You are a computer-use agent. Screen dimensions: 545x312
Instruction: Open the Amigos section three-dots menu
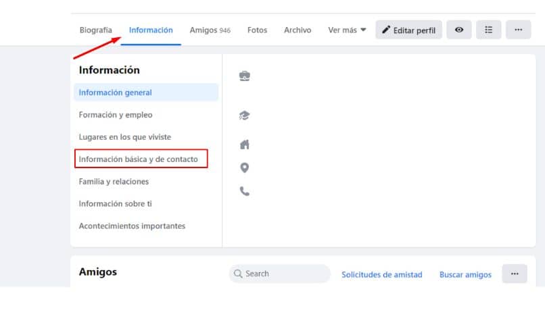[x=515, y=274]
